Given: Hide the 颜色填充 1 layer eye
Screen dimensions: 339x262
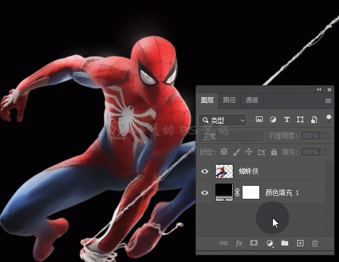Looking at the screenshot, I should 205,193.
